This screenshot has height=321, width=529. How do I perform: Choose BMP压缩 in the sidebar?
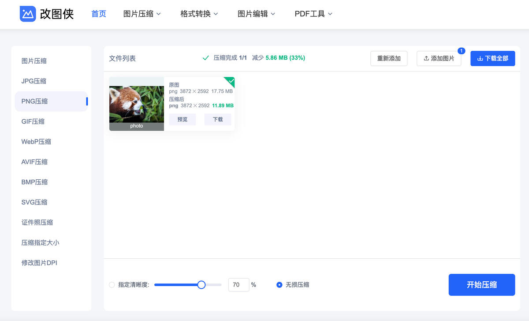[51, 182]
